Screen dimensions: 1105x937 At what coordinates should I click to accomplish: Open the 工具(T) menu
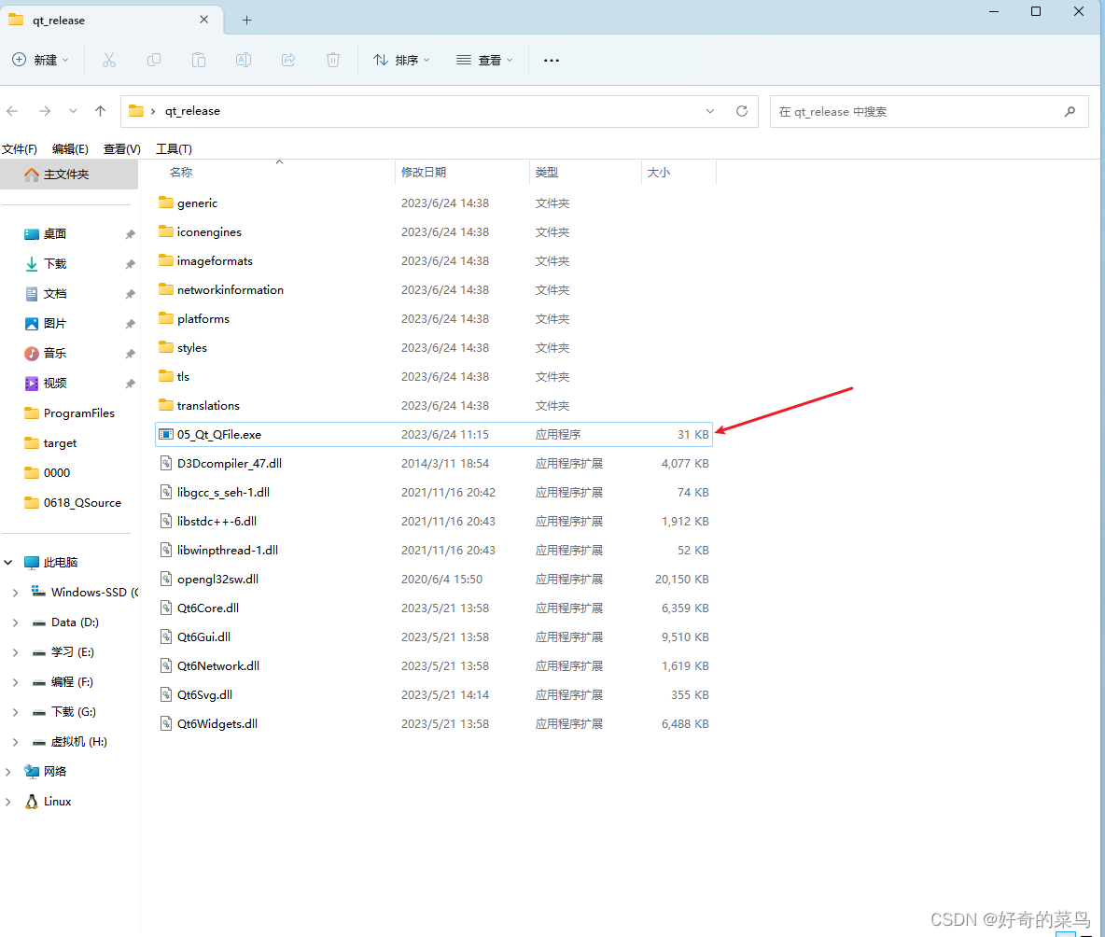coord(175,148)
